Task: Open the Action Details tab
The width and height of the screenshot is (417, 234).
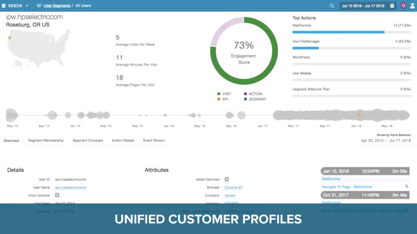Action: tap(123, 140)
